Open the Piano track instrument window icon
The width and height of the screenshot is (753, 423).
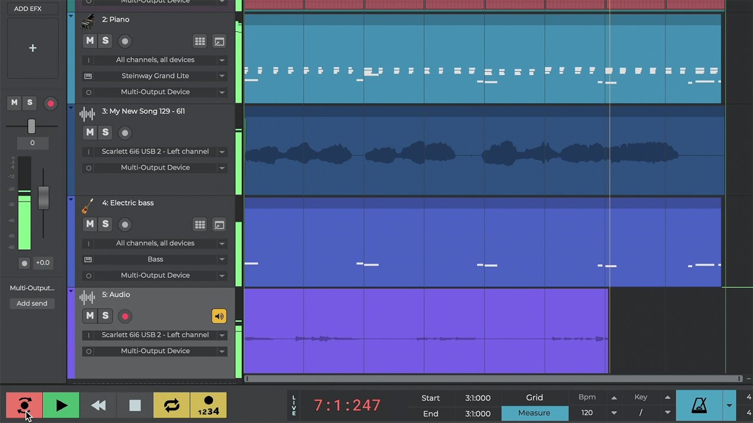click(x=219, y=41)
